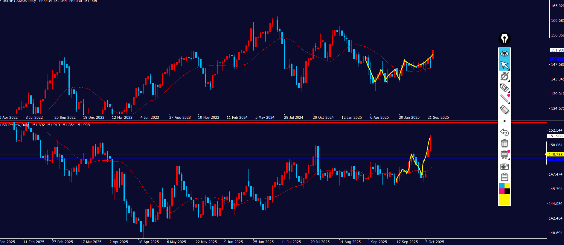Click the undo arrow icon
This screenshot has height=245, width=564.
pos(504,132)
